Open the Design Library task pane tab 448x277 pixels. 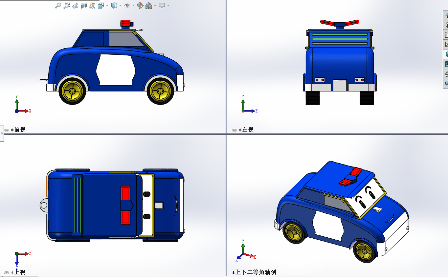446,25
